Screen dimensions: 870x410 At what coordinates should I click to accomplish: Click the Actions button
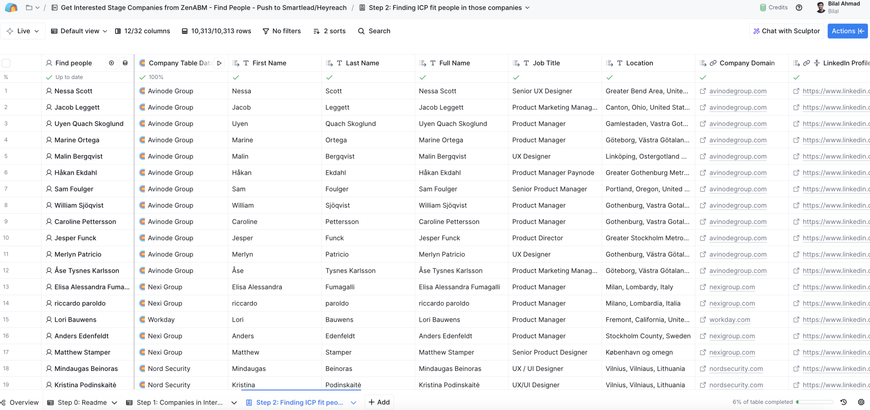pos(847,31)
